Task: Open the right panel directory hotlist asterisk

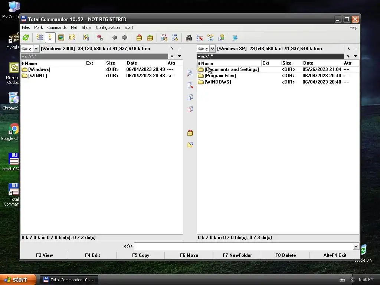Action: tap(348, 56)
